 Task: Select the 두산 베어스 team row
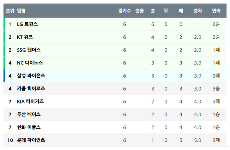point(29,114)
